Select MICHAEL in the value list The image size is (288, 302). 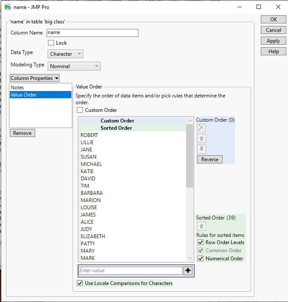[133, 164]
